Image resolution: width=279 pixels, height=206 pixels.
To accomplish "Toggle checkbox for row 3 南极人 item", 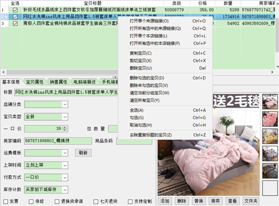I will [x=15, y=24].
